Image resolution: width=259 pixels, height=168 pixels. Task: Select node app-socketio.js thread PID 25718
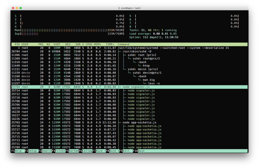[129, 126]
